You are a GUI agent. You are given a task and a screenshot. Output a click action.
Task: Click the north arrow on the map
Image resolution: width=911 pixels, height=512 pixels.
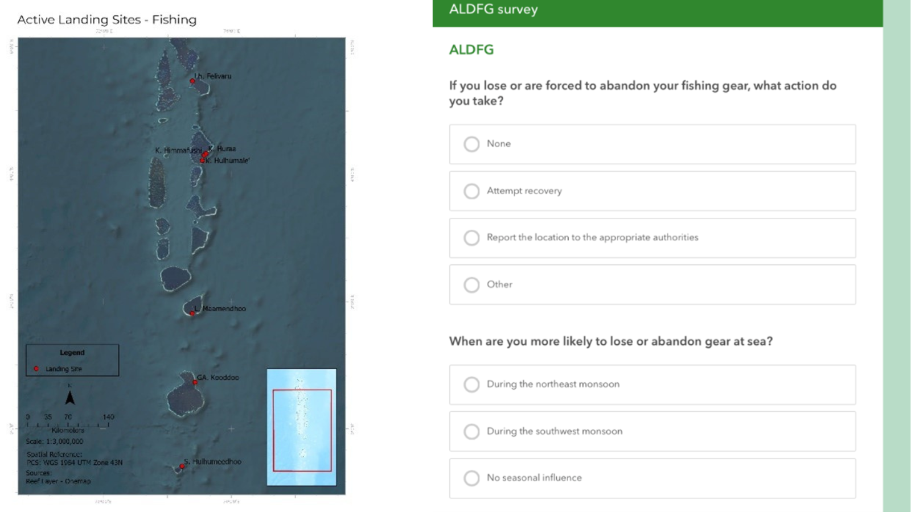tap(70, 397)
